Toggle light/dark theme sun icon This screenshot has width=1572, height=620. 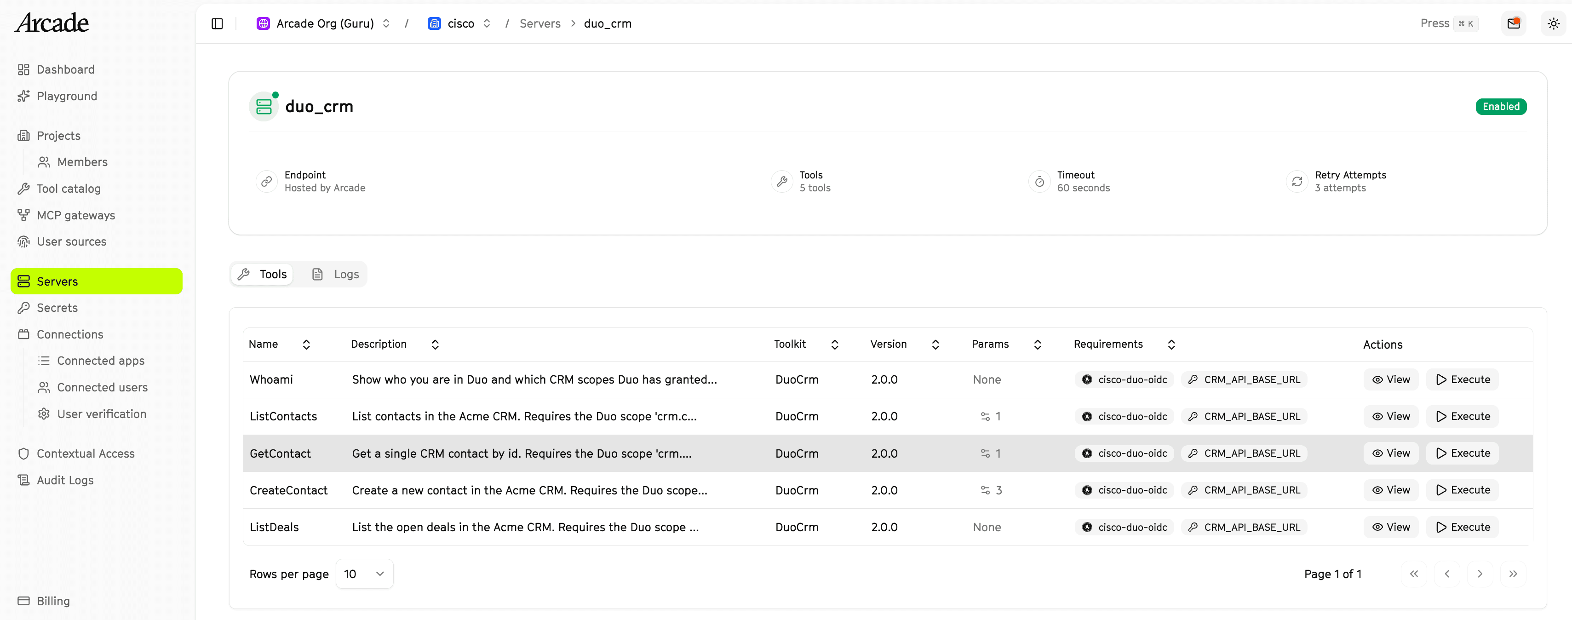pyautogui.click(x=1554, y=23)
